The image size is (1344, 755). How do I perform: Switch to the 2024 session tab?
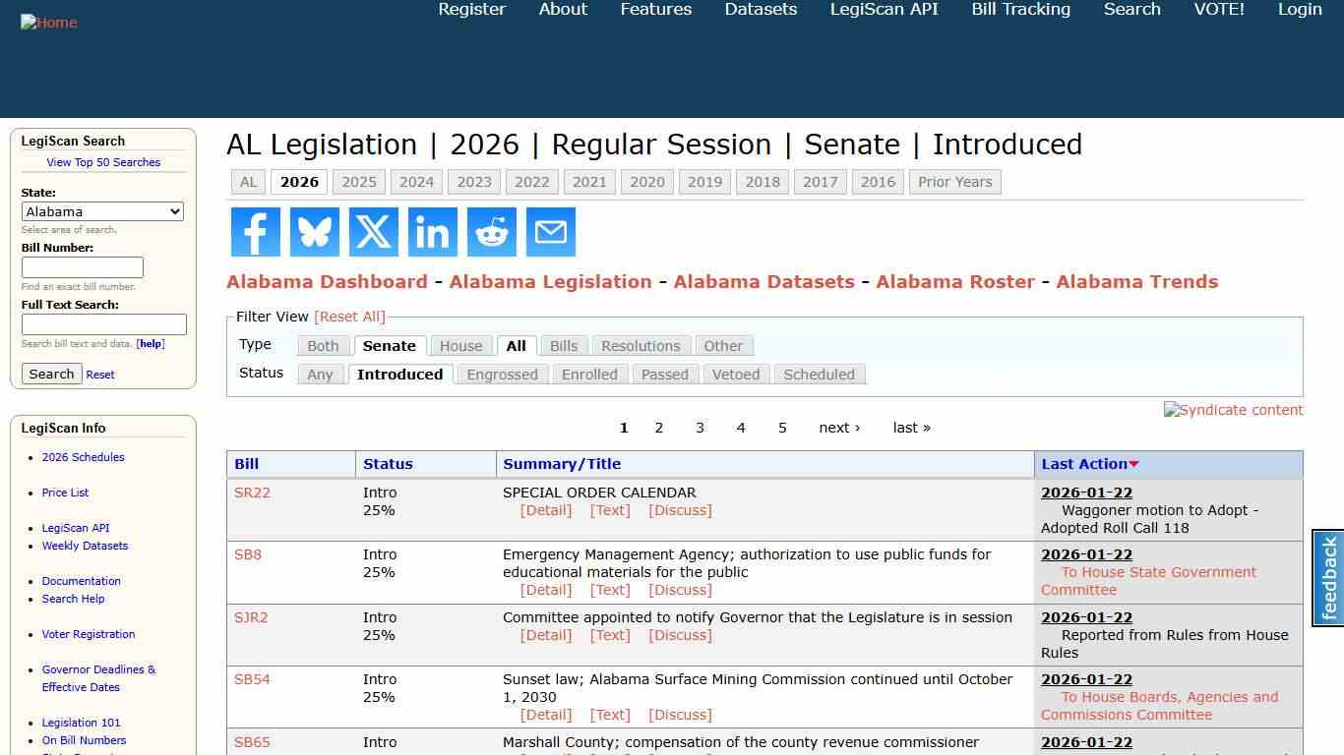pos(416,182)
